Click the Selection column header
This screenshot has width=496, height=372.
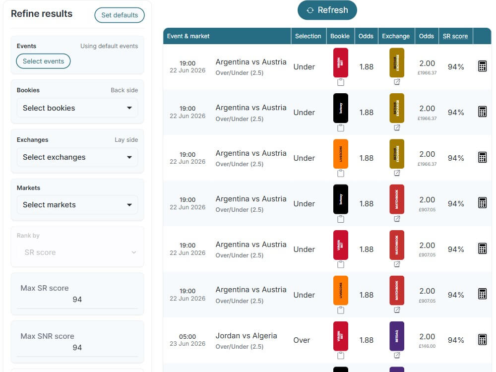point(308,36)
